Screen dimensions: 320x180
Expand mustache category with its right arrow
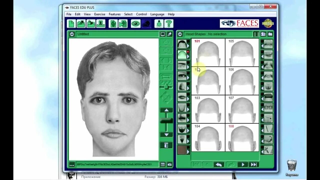[x=188, y=120]
